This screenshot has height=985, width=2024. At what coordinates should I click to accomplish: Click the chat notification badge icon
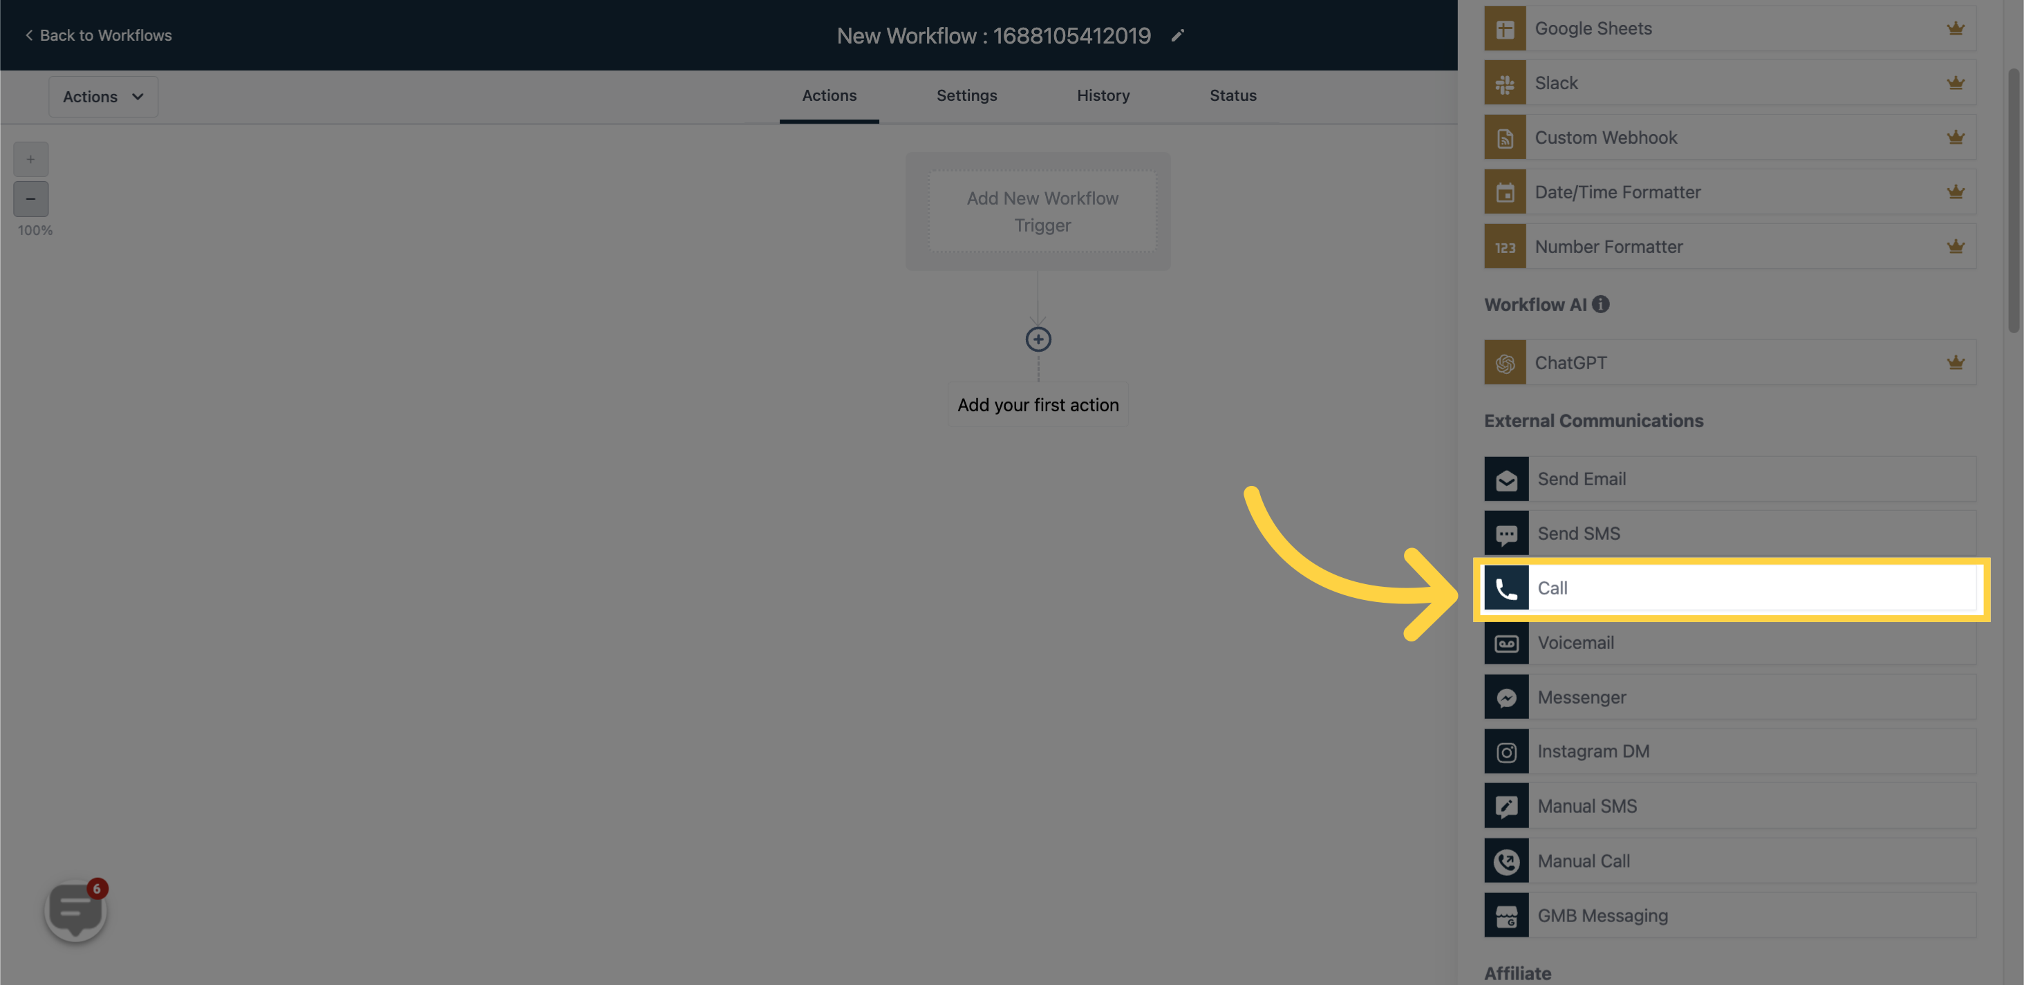pyautogui.click(x=97, y=888)
